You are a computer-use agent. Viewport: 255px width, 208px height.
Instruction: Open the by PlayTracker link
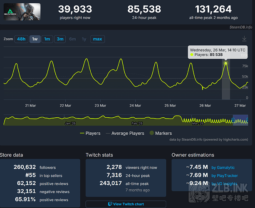tap(225, 176)
